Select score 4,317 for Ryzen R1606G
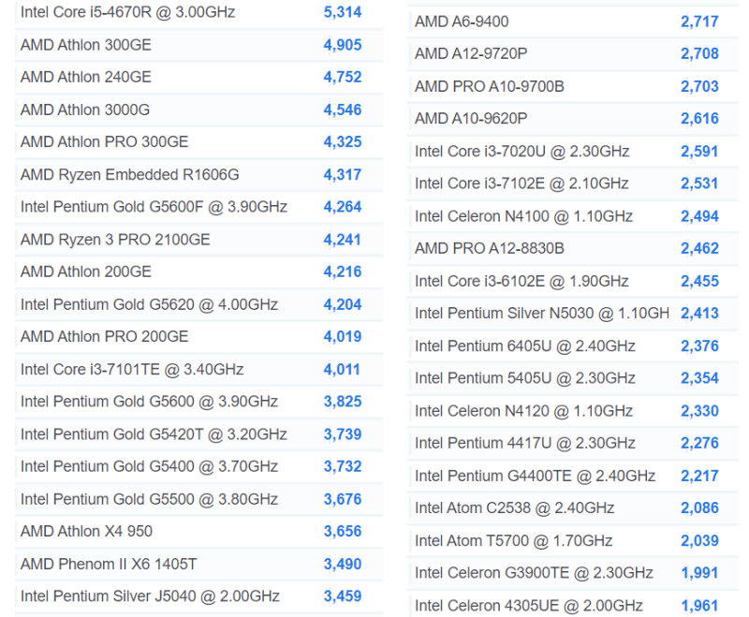This screenshot has height=617, width=749. [343, 175]
